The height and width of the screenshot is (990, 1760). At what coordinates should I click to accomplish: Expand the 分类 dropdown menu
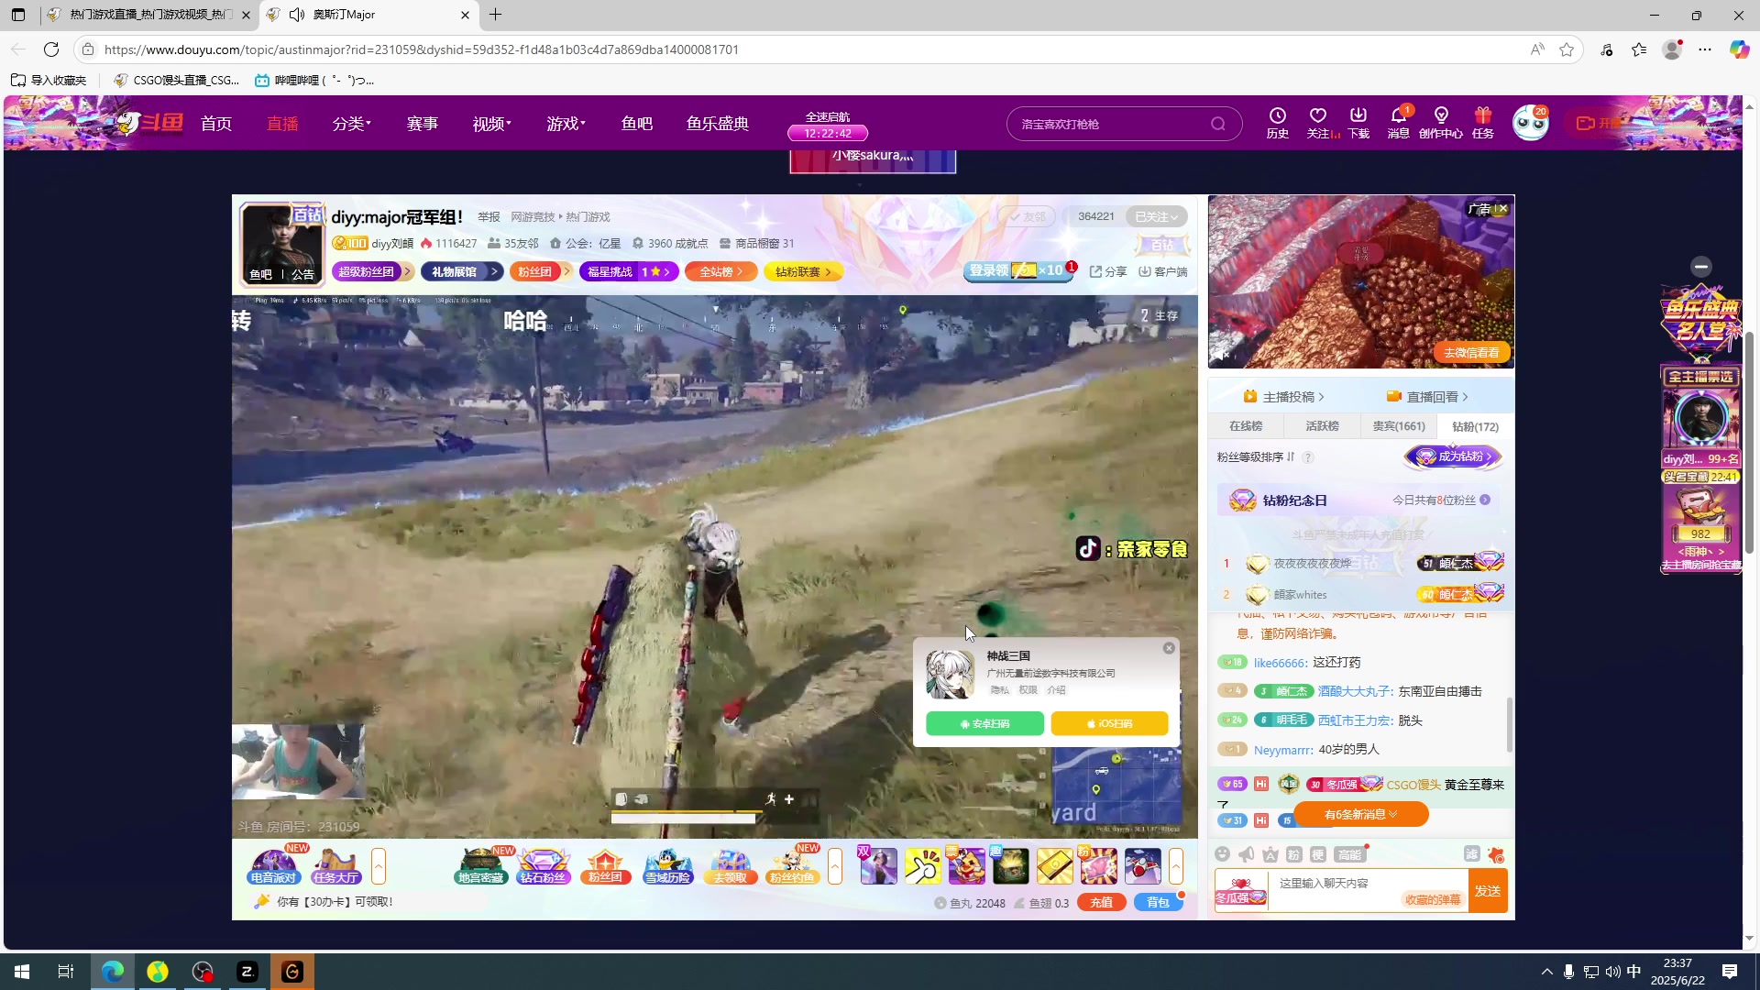[351, 123]
